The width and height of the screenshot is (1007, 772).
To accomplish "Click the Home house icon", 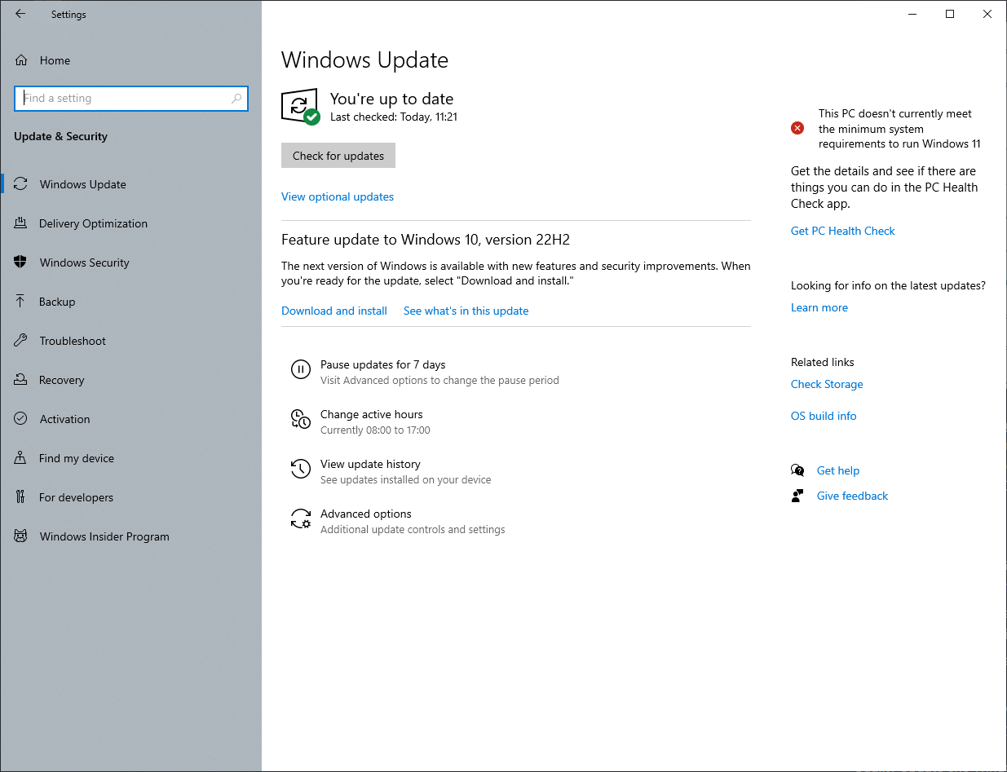I will [x=21, y=60].
